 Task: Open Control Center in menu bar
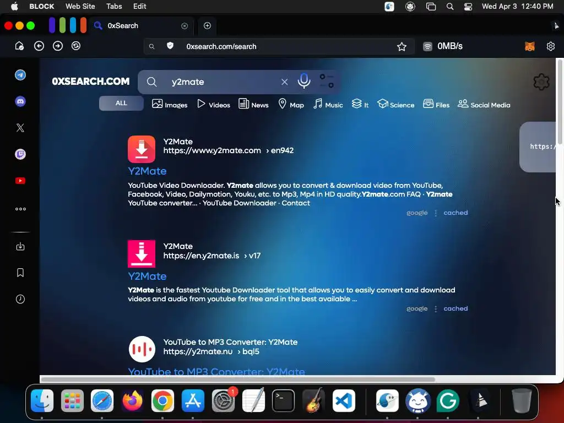point(468,7)
